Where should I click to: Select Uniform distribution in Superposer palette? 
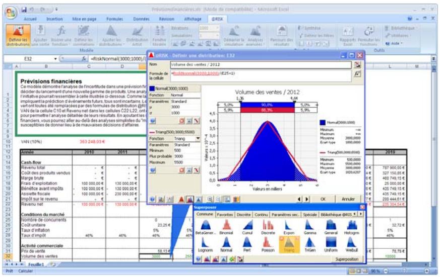(331, 244)
